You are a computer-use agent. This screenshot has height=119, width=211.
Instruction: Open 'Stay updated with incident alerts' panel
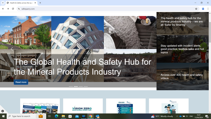(x=182, y=49)
